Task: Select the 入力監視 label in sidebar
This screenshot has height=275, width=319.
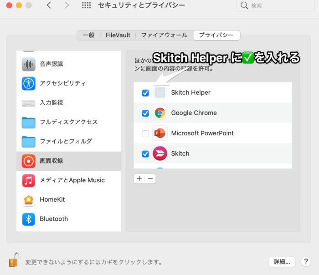Action: 51,102
